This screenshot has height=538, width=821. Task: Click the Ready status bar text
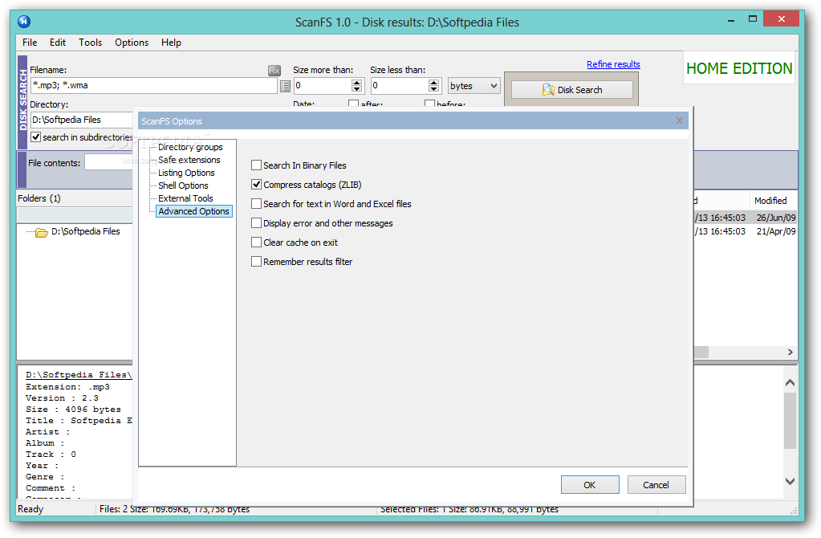tap(30, 508)
